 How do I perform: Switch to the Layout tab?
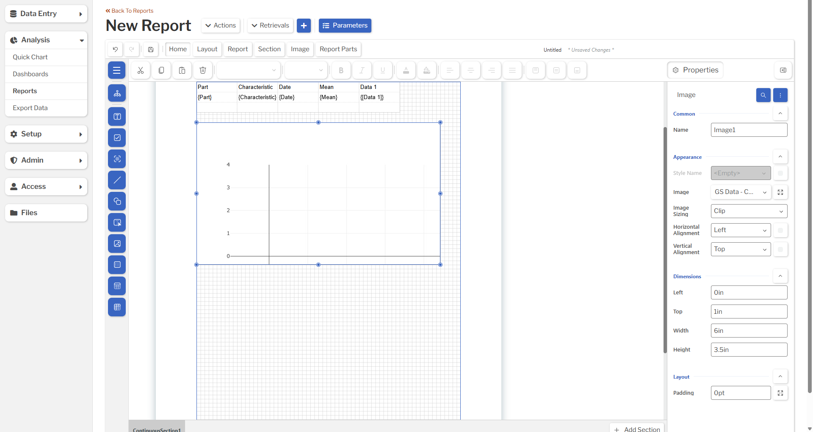coord(207,49)
